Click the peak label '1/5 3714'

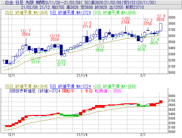point(87,25)
